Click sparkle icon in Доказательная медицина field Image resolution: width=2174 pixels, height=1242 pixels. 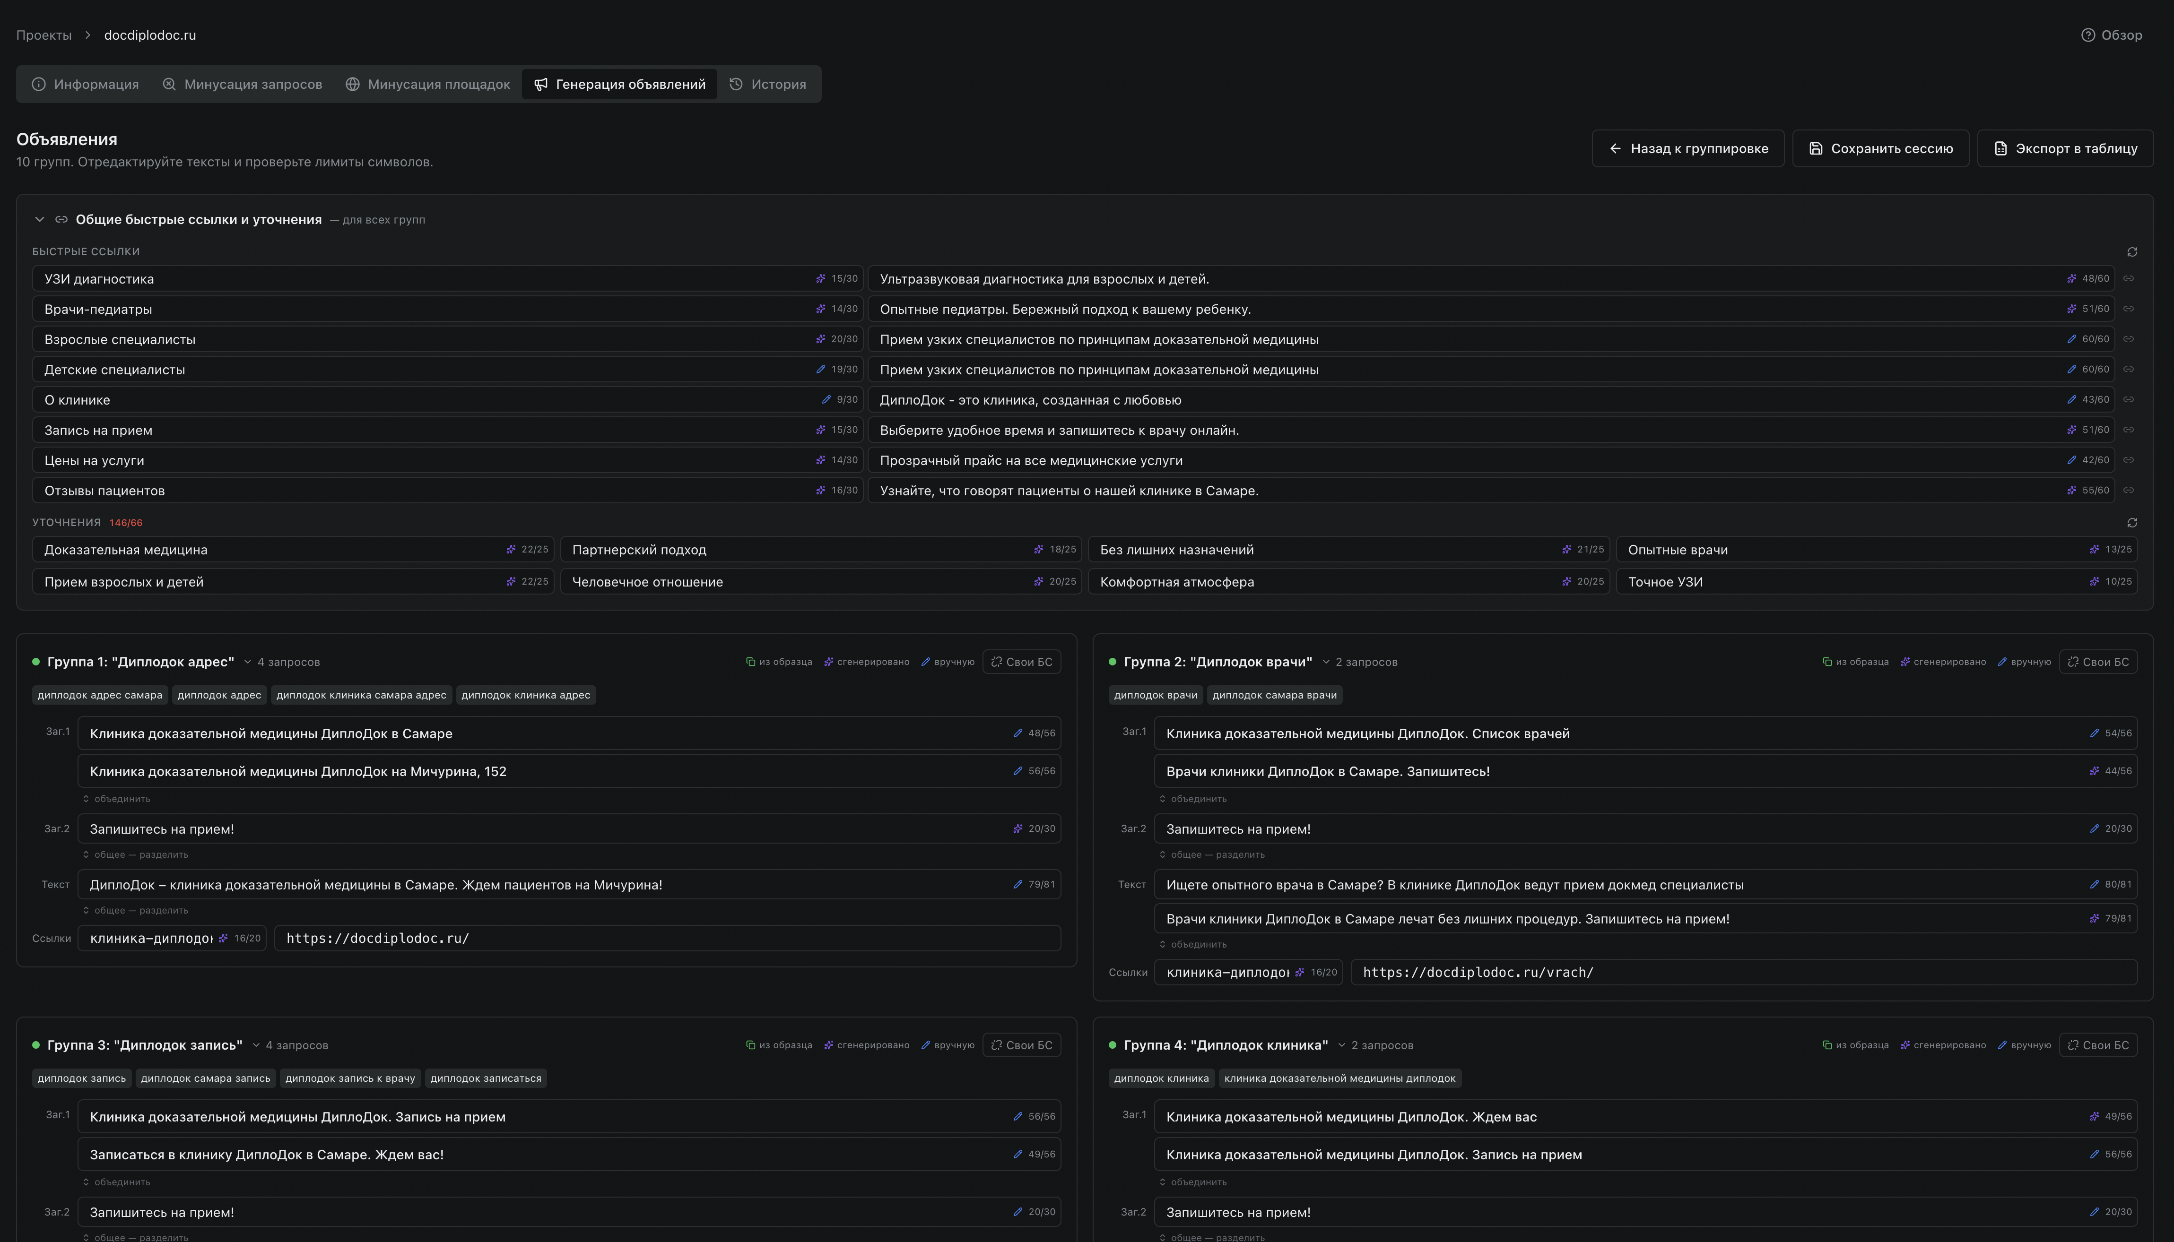[510, 549]
